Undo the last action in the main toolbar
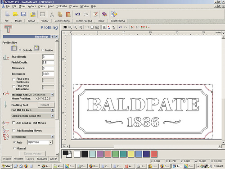This screenshot has height=169, width=225. coord(78,14)
